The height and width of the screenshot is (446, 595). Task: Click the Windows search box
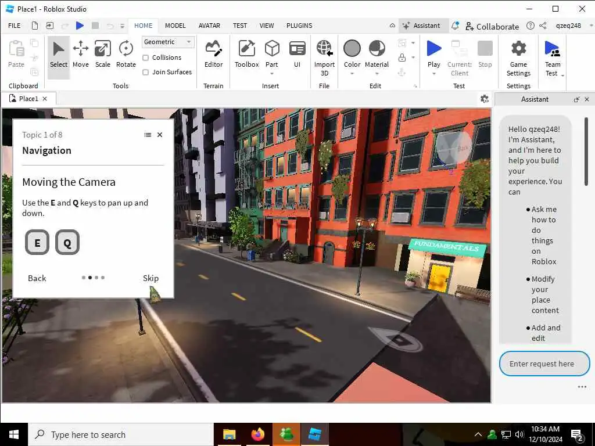pos(121,434)
